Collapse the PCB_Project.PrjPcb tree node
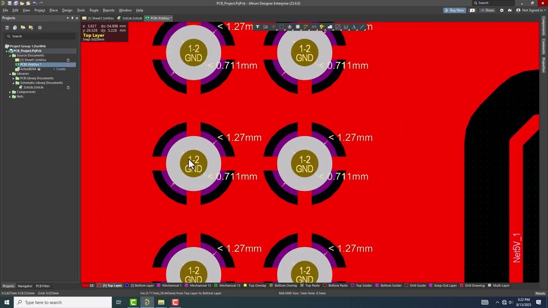Viewport: 548px width, 308px height. (6, 51)
